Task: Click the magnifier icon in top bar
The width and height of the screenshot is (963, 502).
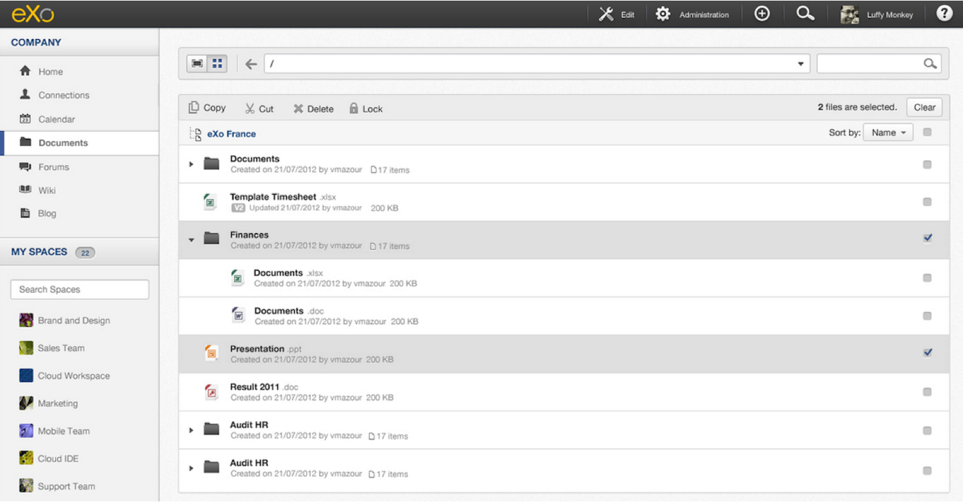Action: point(805,14)
